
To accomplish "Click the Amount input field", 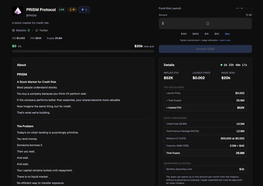I will click(x=205, y=24).
